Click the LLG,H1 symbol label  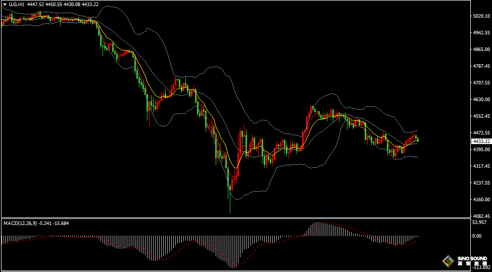[16, 5]
